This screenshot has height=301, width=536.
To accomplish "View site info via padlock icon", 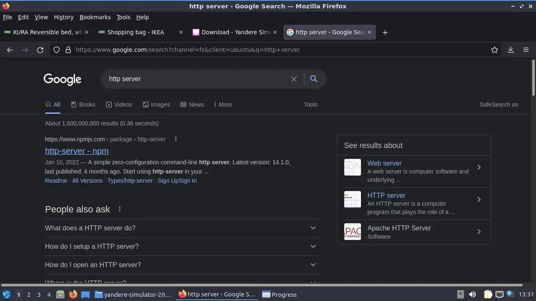I will (68, 50).
